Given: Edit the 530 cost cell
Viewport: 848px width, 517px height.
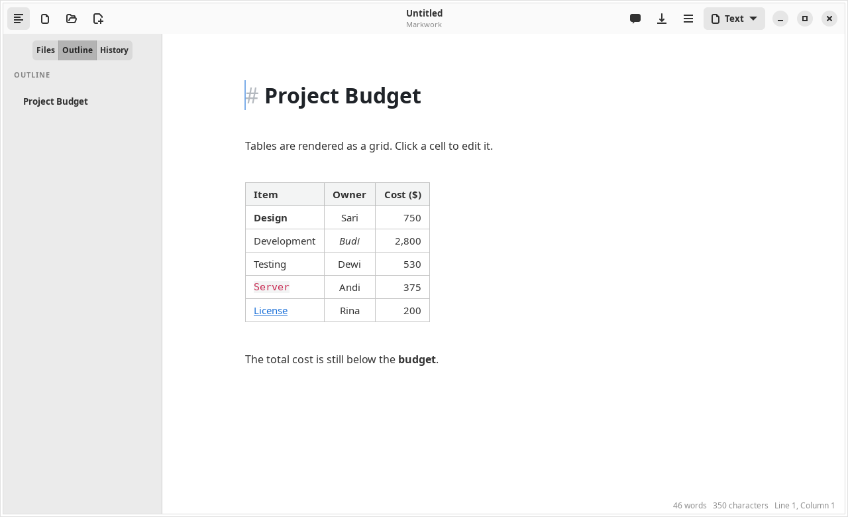Looking at the screenshot, I should [x=403, y=264].
